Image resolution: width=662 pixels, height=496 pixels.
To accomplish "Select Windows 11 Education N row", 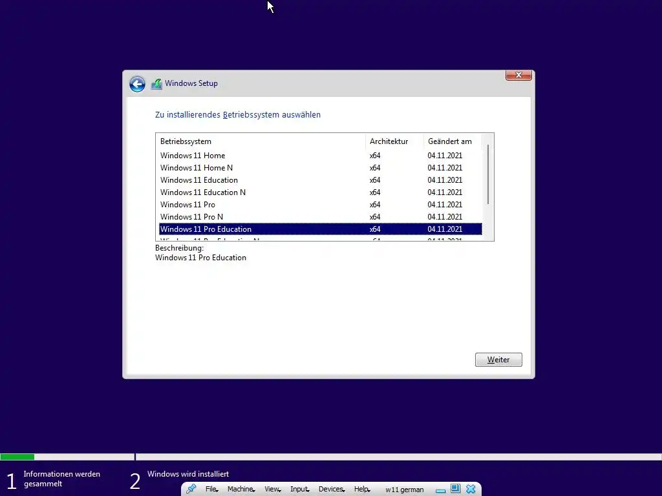I will (321, 192).
